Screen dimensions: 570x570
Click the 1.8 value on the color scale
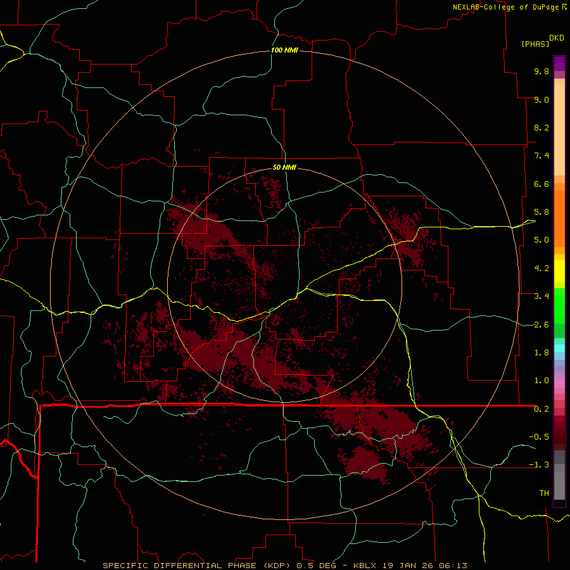point(541,353)
